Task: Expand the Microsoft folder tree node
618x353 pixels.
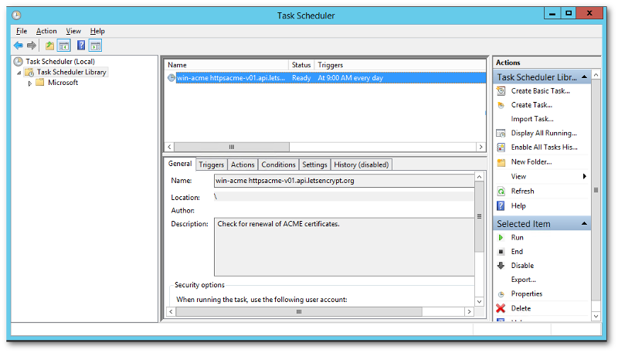Action: (30, 83)
